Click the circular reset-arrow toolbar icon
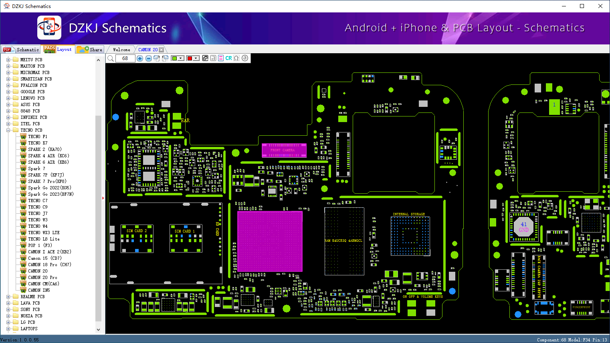This screenshot has height=343, width=610. point(245,58)
